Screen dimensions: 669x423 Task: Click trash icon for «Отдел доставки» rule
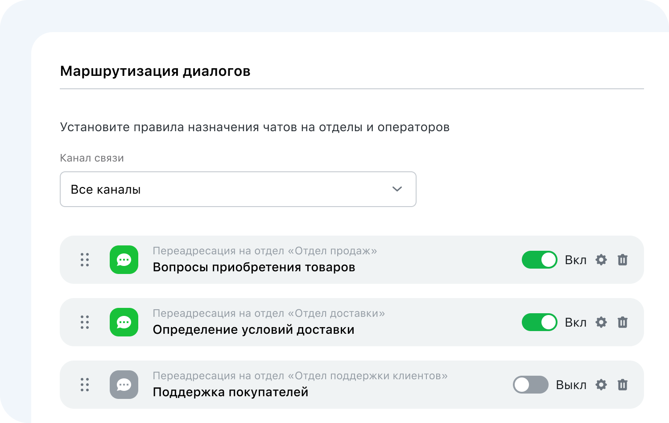623,322
